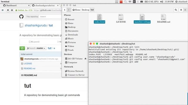The height and width of the screenshot is (105, 188).
Task: Open Home in Places sidebar
Action: pos(69,23)
